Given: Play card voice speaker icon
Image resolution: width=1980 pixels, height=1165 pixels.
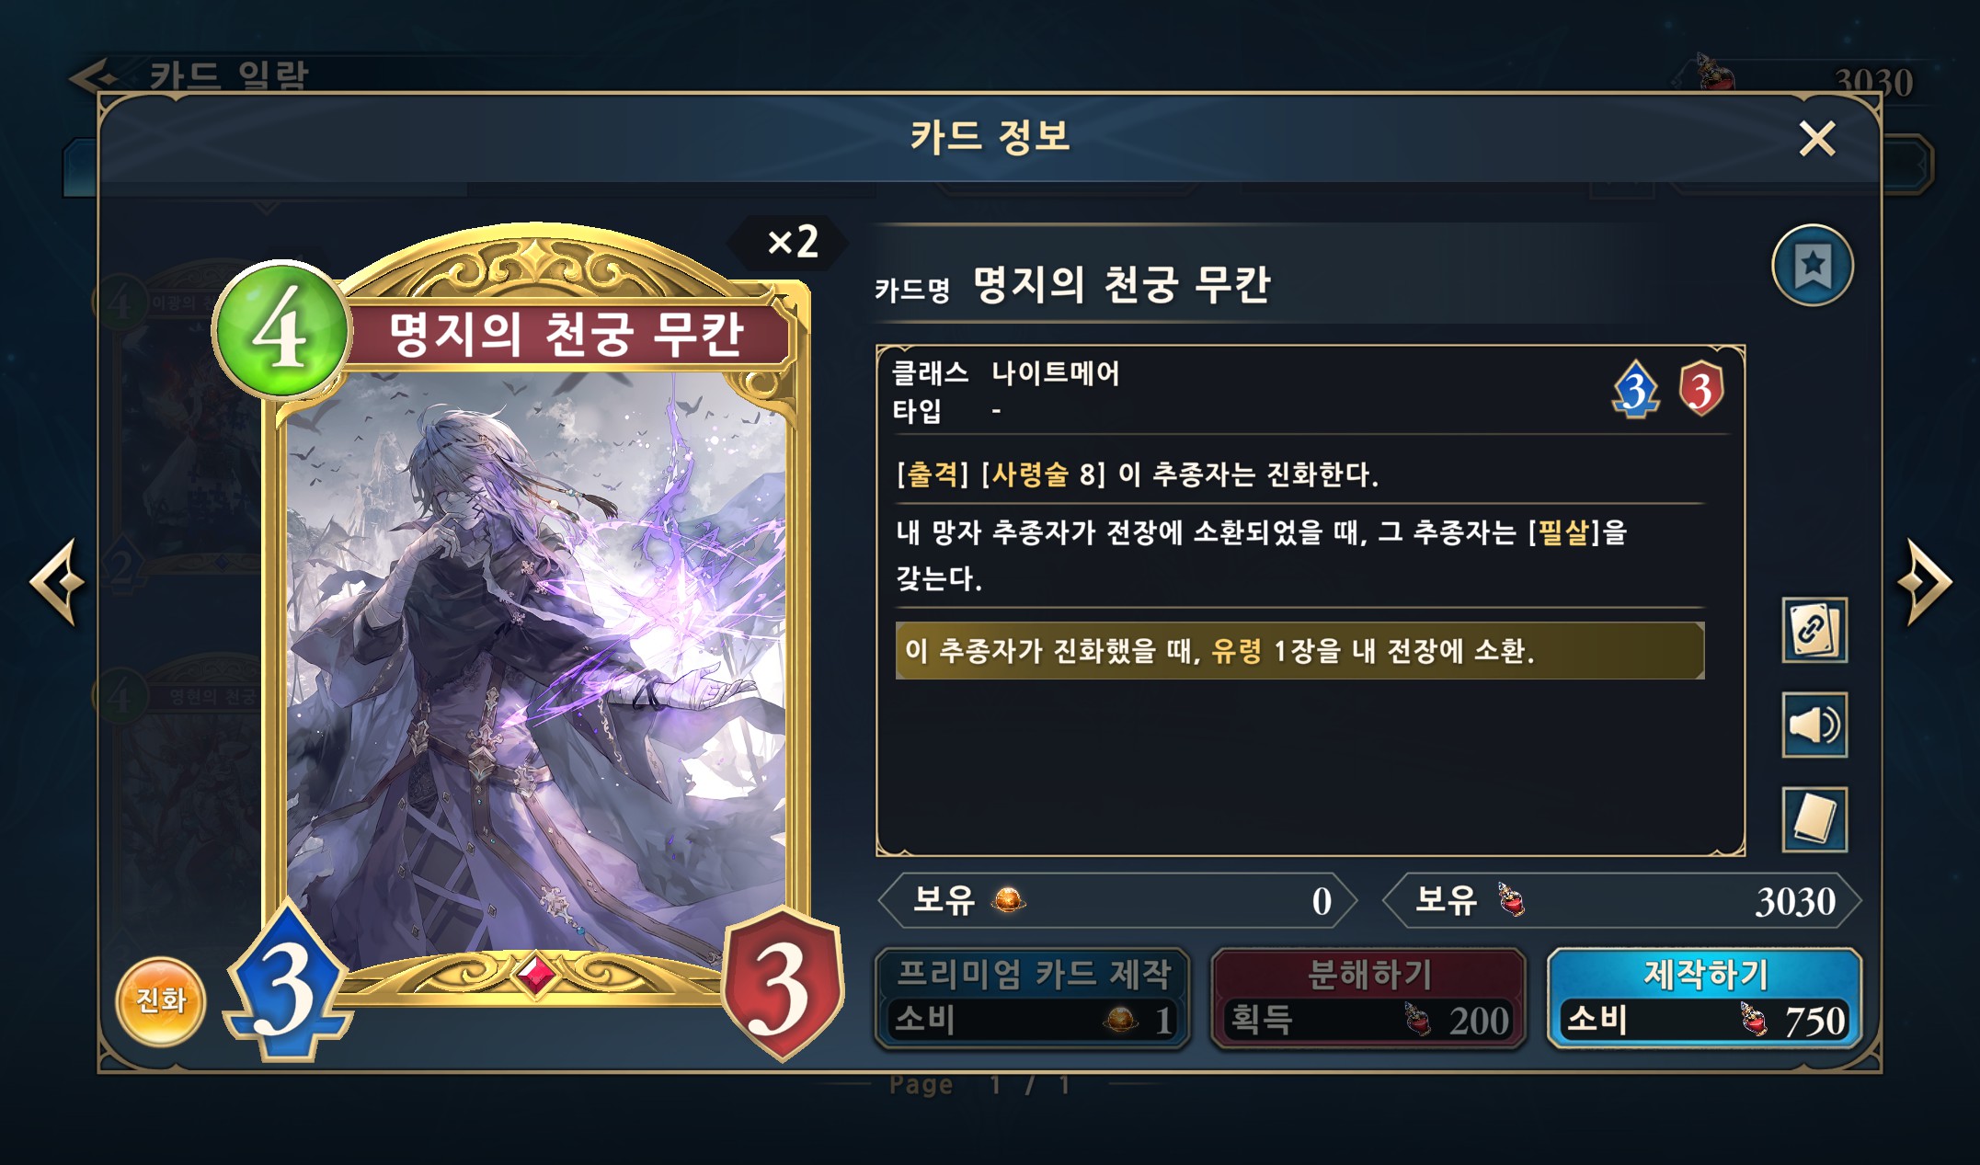Looking at the screenshot, I should pyautogui.click(x=1814, y=725).
